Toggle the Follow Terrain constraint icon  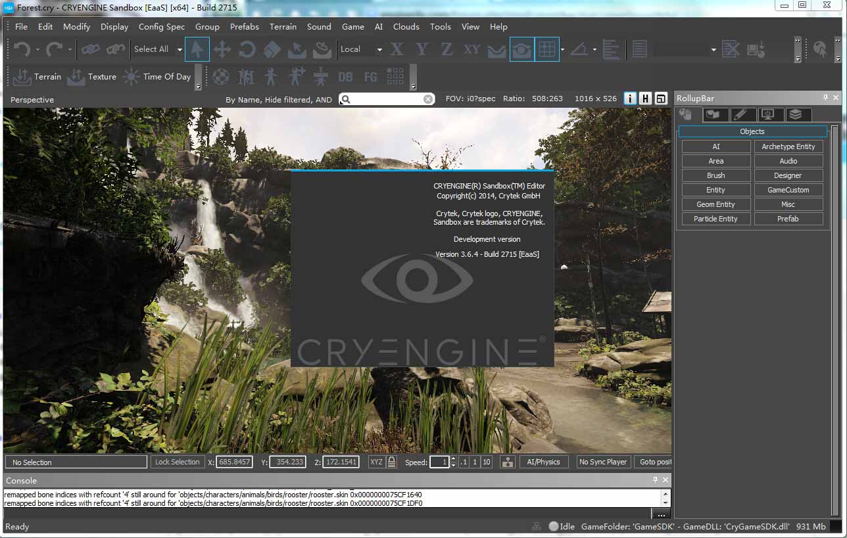(x=496, y=50)
